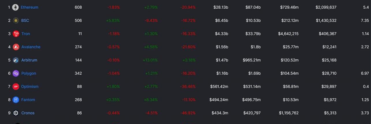371x124 pixels.
Task: Click the Ethereum chain logo icon
Action: click(x=16, y=7)
